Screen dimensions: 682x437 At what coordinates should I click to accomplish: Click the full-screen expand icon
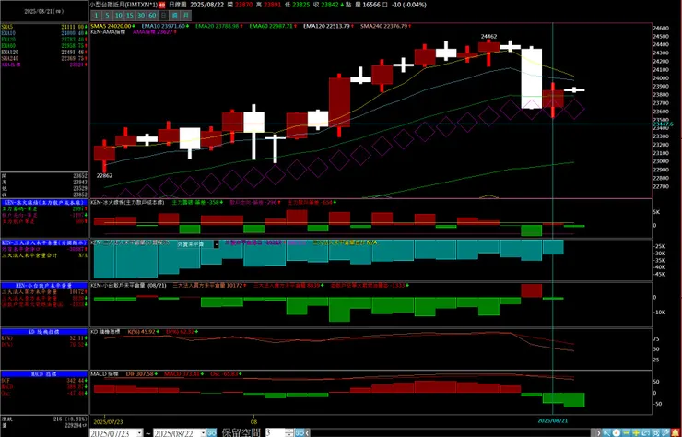pyautogui.click(x=655, y=432)
